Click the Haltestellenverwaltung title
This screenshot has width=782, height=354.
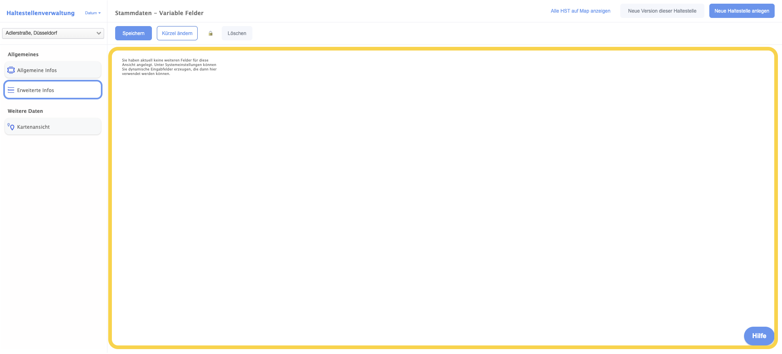(x=40, y=13)
